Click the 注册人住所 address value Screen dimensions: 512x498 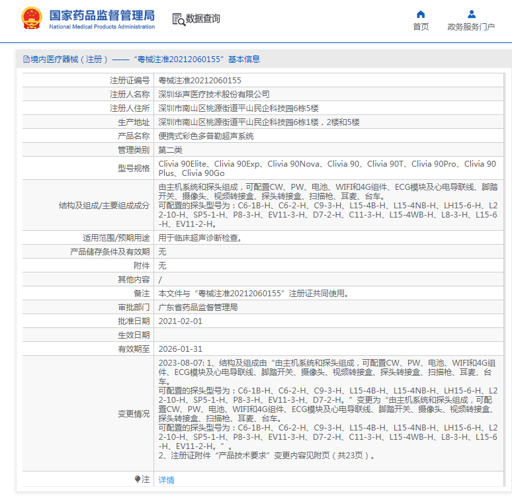(x=238, y=108)
